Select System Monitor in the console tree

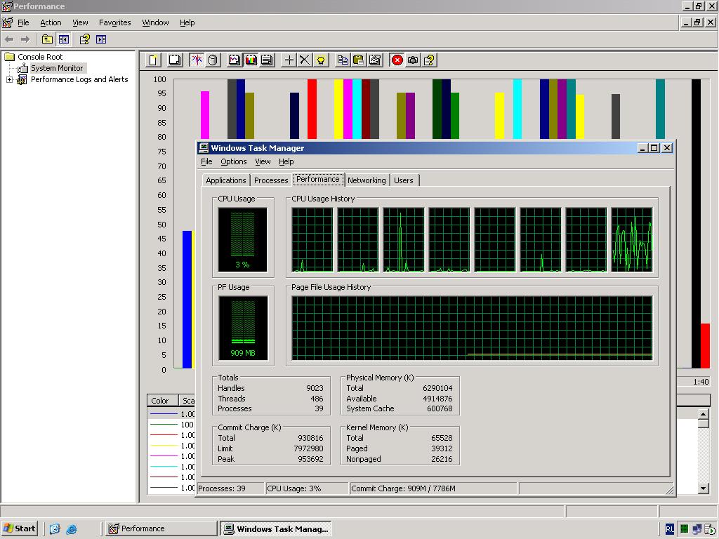[x=57, y=68]
